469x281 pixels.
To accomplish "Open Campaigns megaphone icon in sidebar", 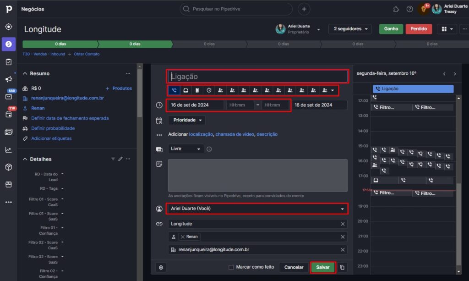I will 8,79.
